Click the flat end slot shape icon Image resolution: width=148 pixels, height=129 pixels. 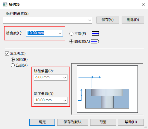(x=95, y=33)
